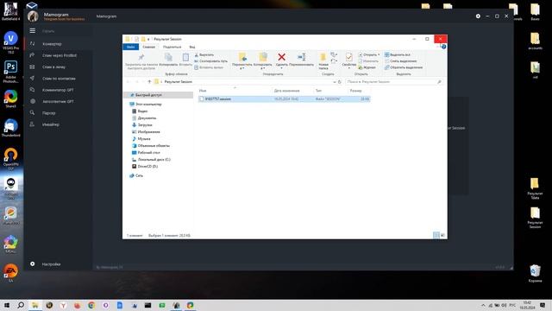Click the Результат Session address bar path
552x311 pixels.
pyautogui.click(x=179, y=82)
